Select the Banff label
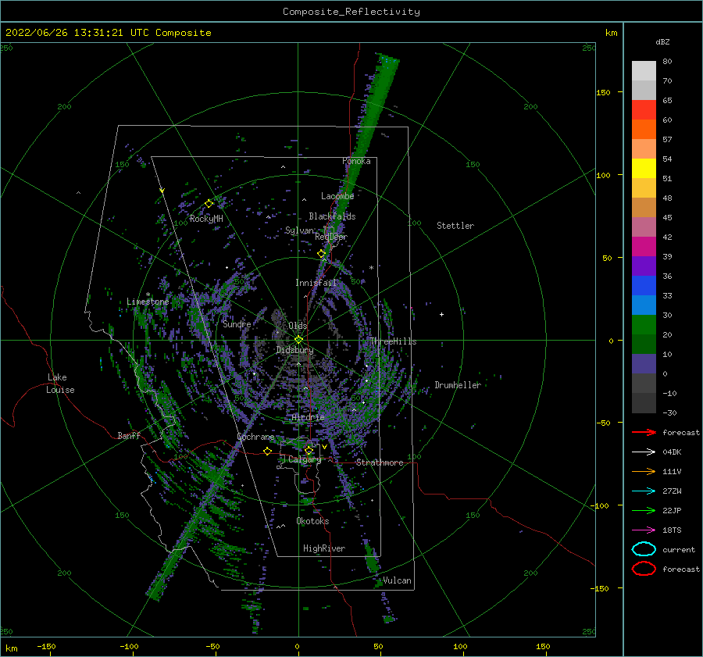Image resolution: width=703 pixels, height=657 pixels. click(129, 435)
